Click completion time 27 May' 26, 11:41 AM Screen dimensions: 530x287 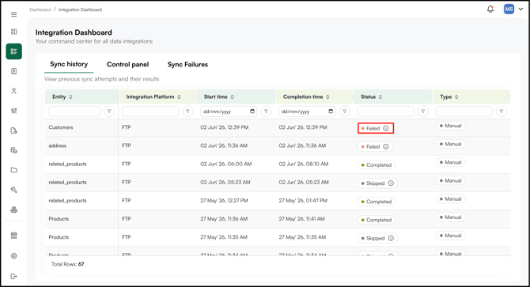(x=302, y=219)
